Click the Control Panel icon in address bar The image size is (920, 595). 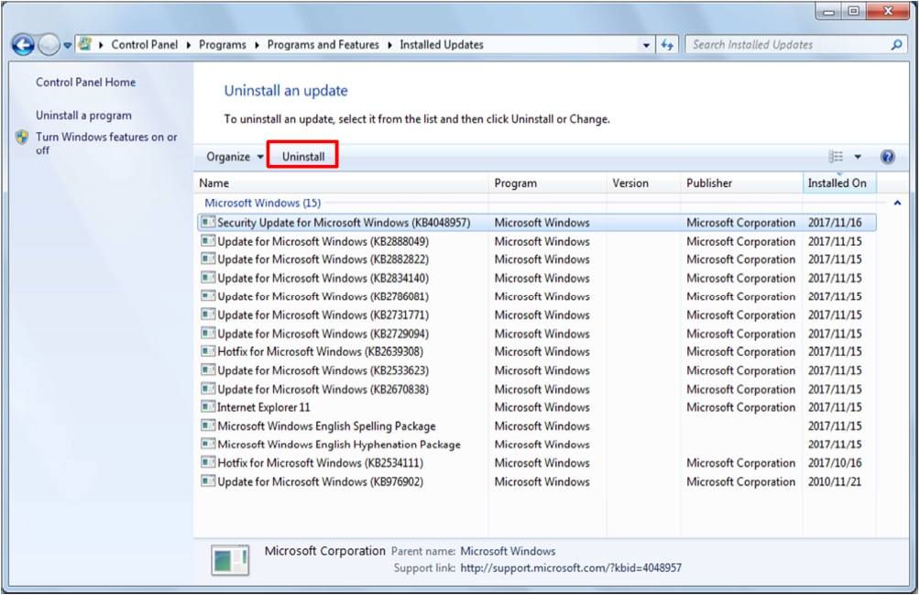tap(85, 44)
